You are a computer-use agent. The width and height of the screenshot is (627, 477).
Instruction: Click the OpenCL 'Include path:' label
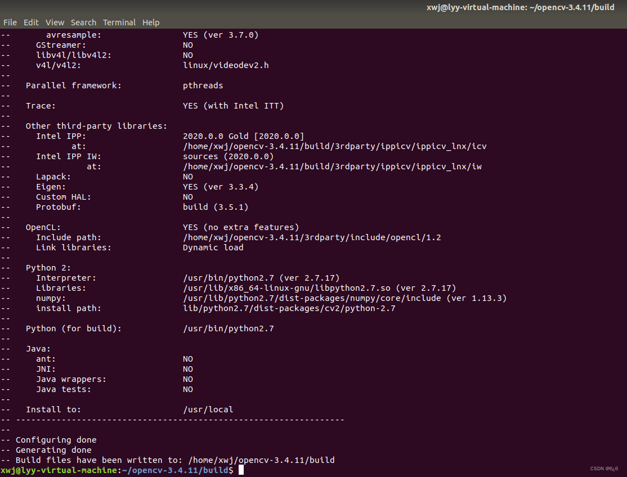[x=68, y=237]
